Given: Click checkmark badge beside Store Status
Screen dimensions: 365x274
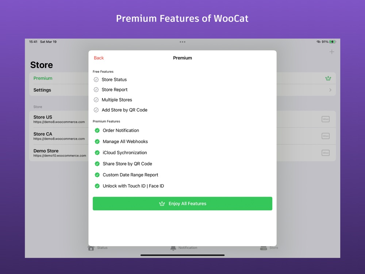Looking at the screenshot, I should click(x=96, y=80).
